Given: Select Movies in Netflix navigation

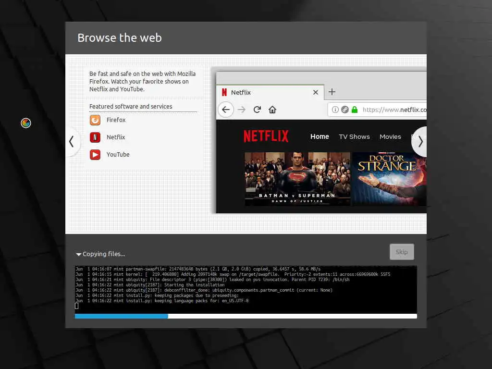Looking at the screenshot, I should [390, 136].
